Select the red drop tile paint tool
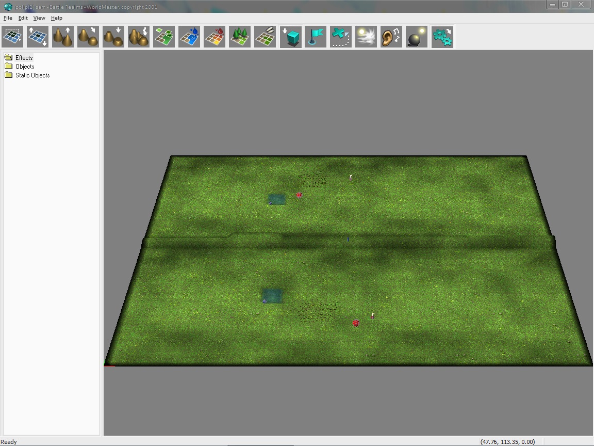Screen dimensions: 594x446 214,37
